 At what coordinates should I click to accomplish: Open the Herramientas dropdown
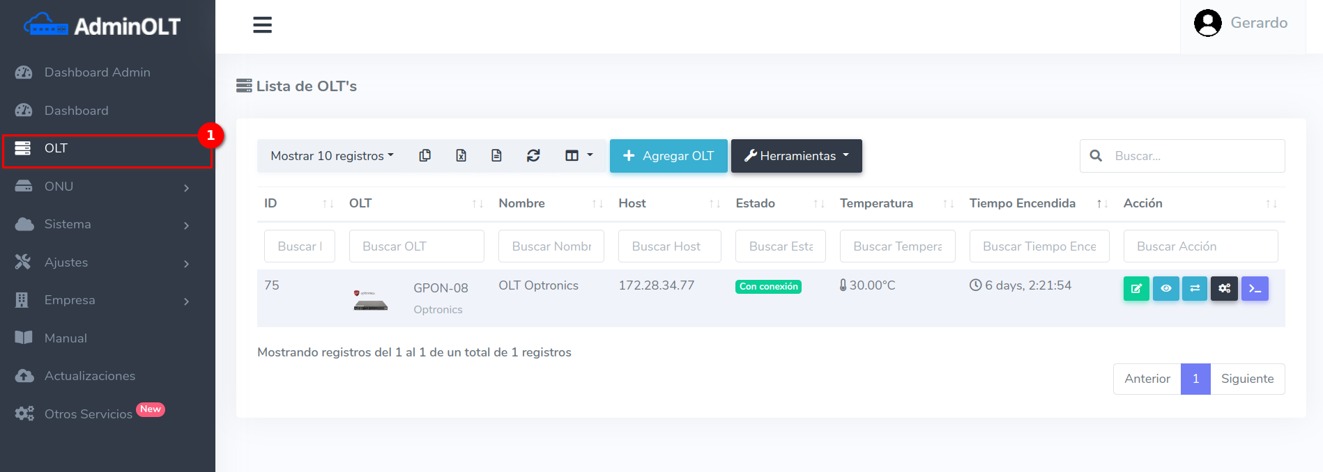click(796, 156)
